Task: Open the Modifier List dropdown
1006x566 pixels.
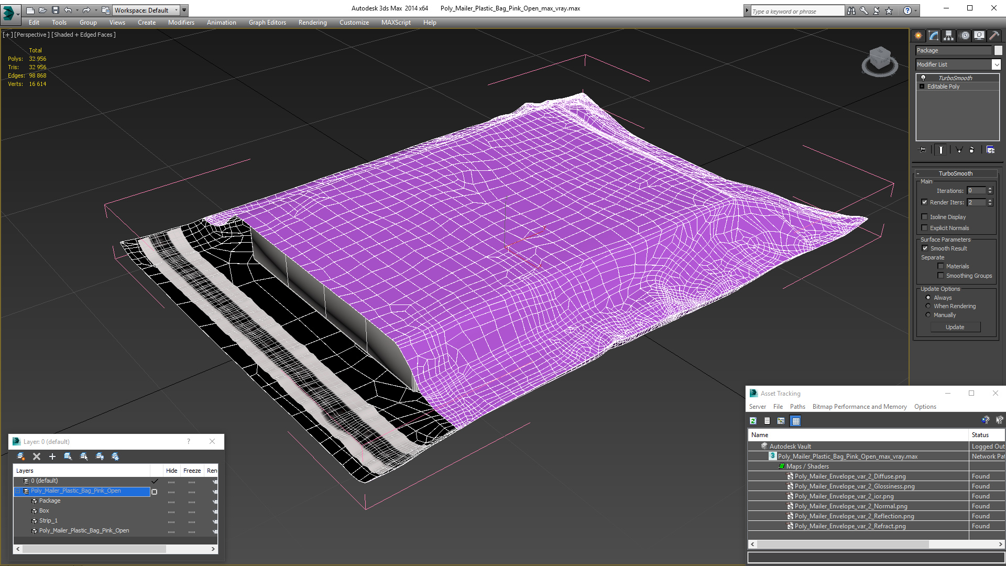Action: (x=958, y=64)
